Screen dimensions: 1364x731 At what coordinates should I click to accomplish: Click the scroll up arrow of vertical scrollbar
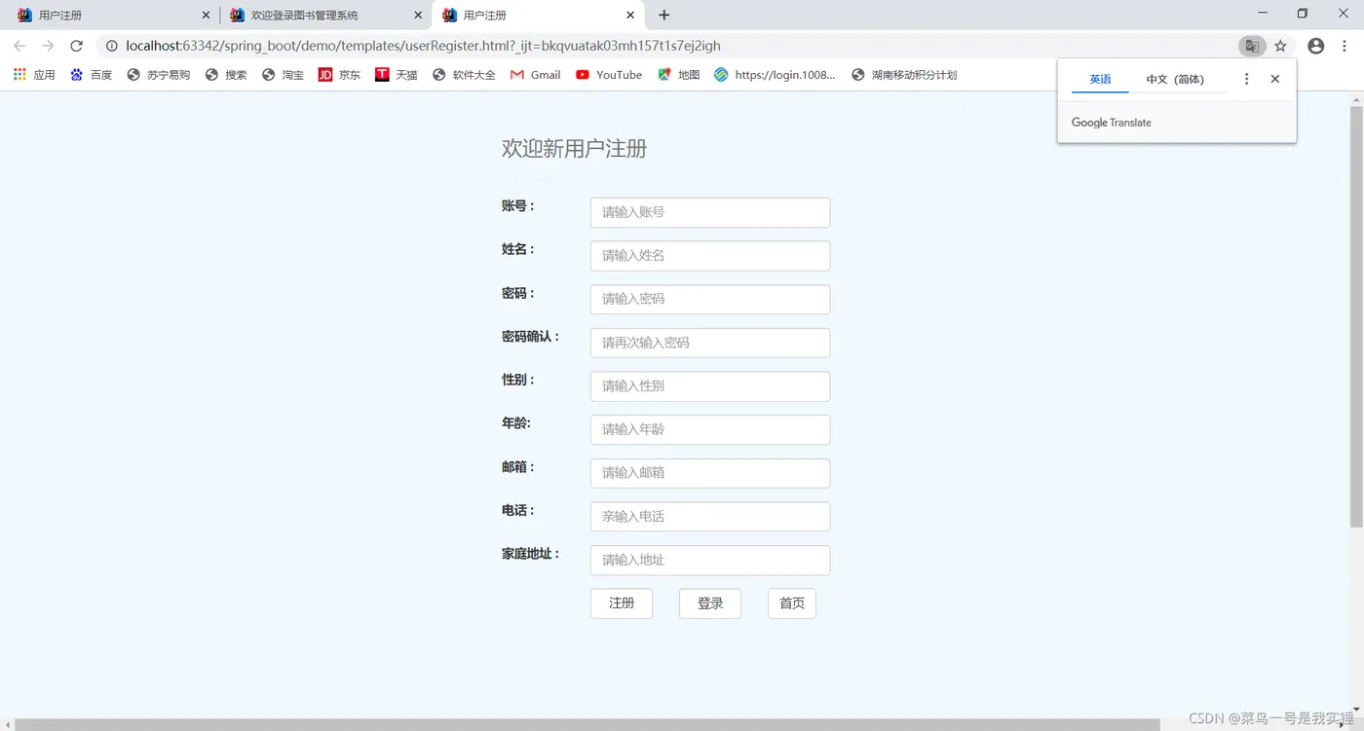1356,98
